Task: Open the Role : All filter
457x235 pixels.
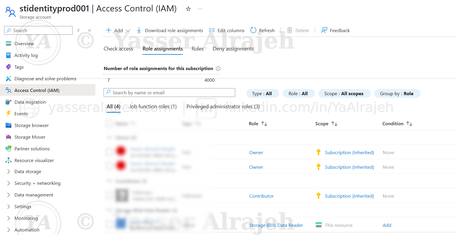Action: (x=298, y=94)
